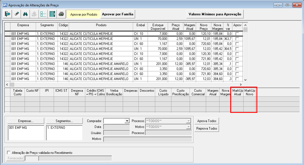Click the Crédito ICMS + PIS + Cofins header
Screen dimensions: 304x165
click(95, 92)
